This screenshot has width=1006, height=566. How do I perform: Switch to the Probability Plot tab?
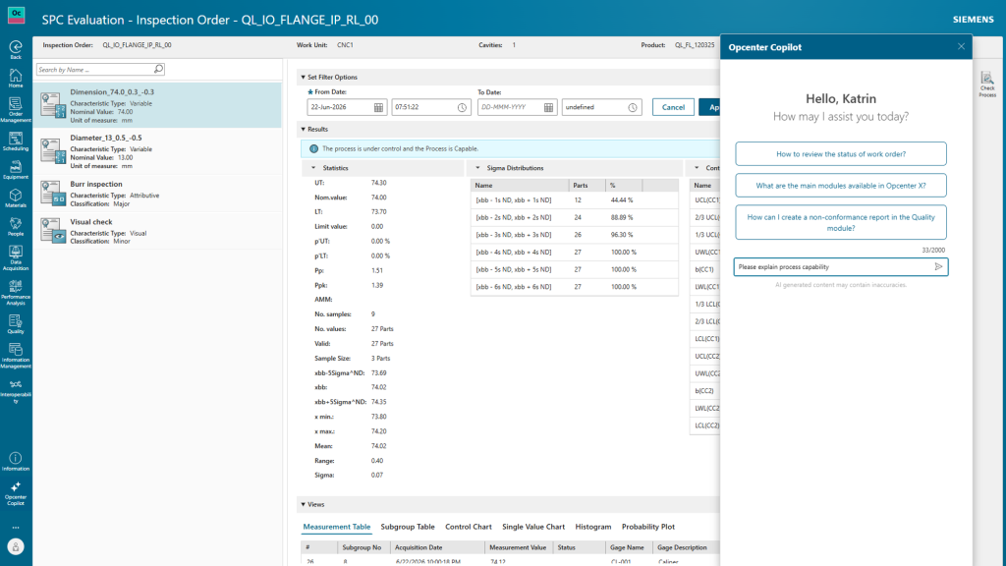pos(648,527)
